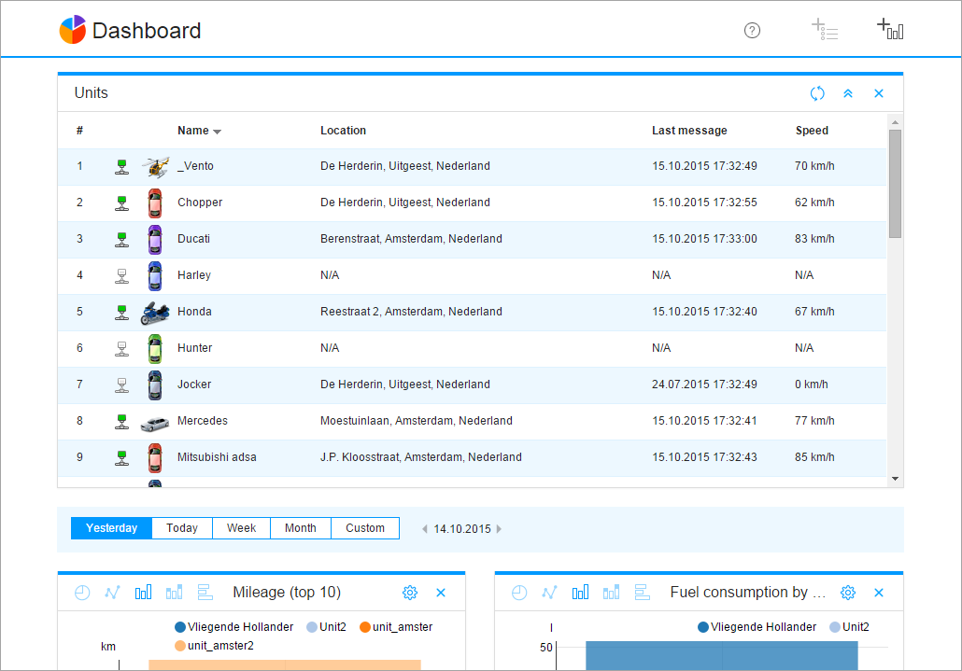Collapse the Units panel with double chevron
The width and height of the screenshot is (962, 671).
click(848, 93)
